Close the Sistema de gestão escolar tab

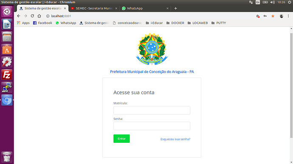tap(65, 8)
